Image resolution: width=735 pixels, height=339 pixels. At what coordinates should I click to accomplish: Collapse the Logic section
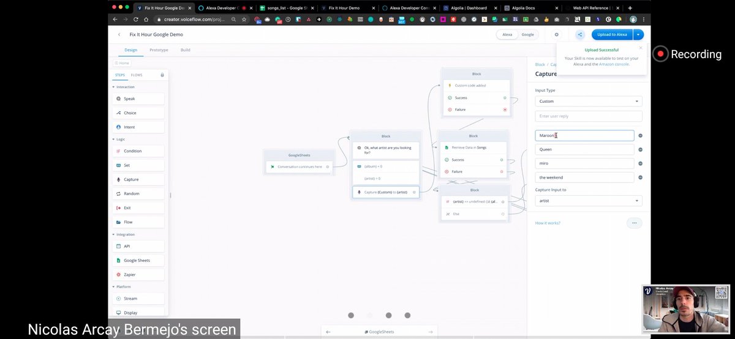(120, 139)
